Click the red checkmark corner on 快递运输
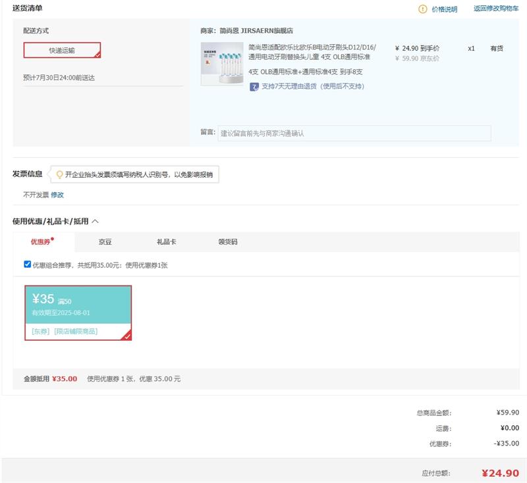The width and height of the screenshot is (527, 483). click(x=97, y=55)
